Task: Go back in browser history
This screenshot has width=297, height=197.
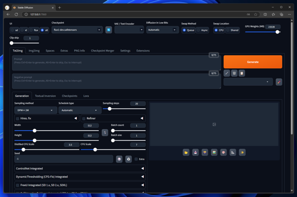Action: pos(8,14)
